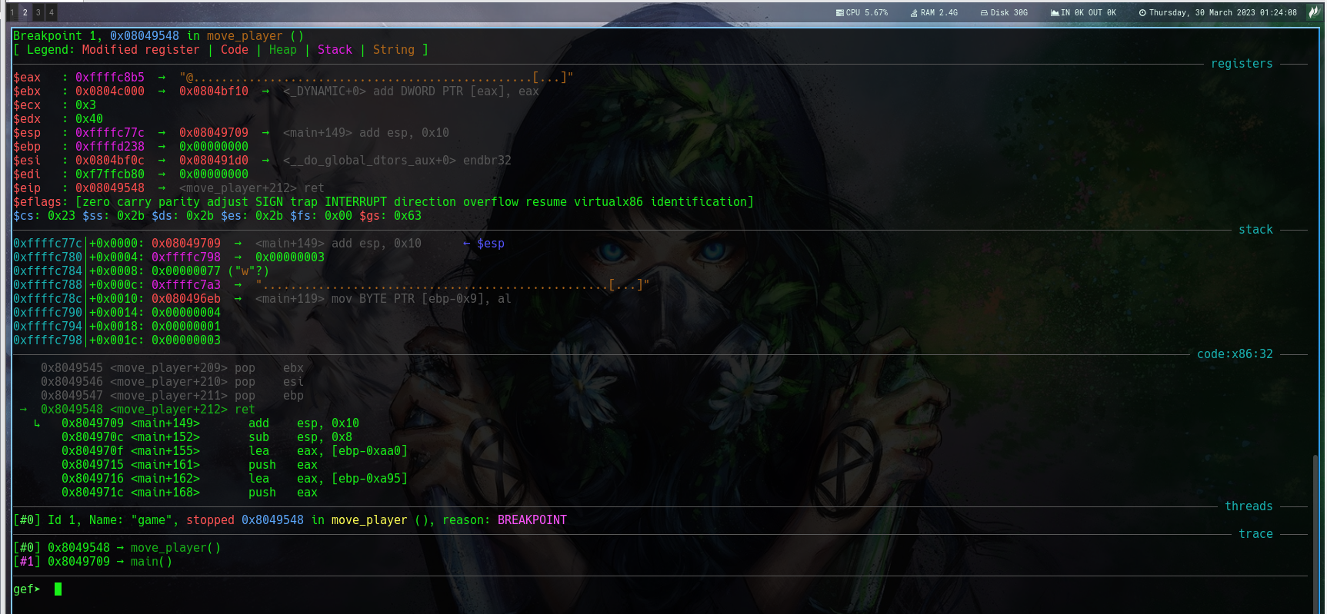Click the '← $esp' marker in stack

484,243
